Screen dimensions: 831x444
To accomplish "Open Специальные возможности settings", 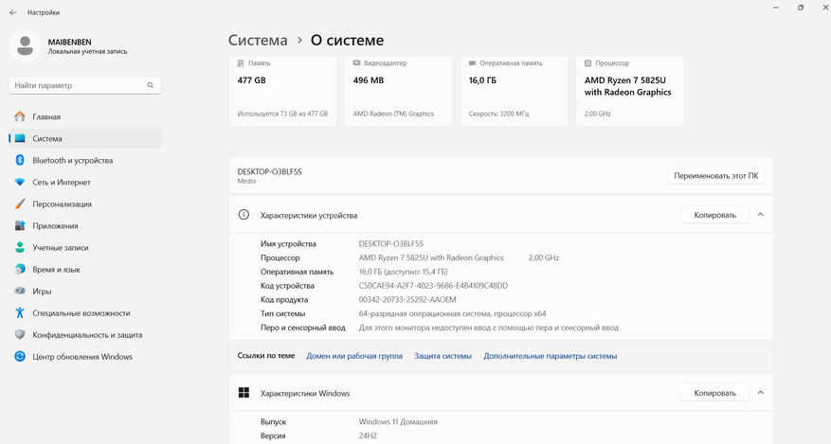I will pos(81,313).
